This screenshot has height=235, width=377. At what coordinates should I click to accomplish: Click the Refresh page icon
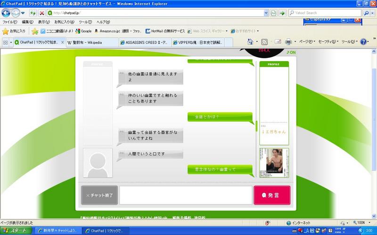pos(33,13)
